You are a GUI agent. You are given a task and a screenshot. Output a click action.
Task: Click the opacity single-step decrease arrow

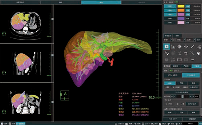click(175, 97)
